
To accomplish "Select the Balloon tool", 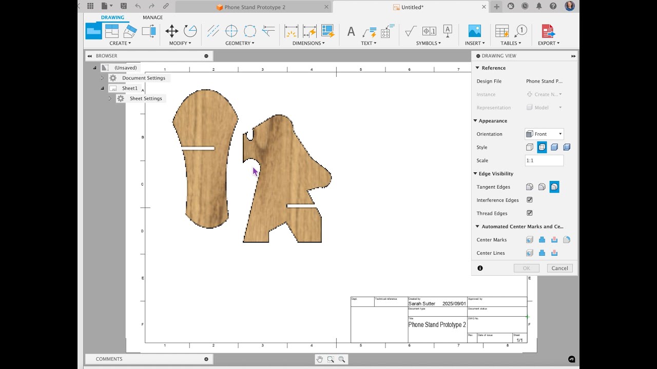I will (x=520, y=31).
